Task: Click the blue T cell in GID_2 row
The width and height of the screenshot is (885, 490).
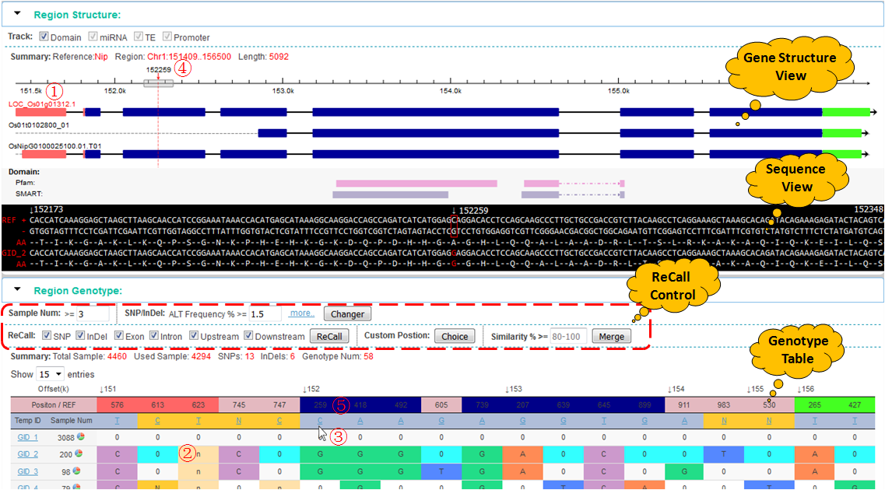Action: (x=724, y=454)
